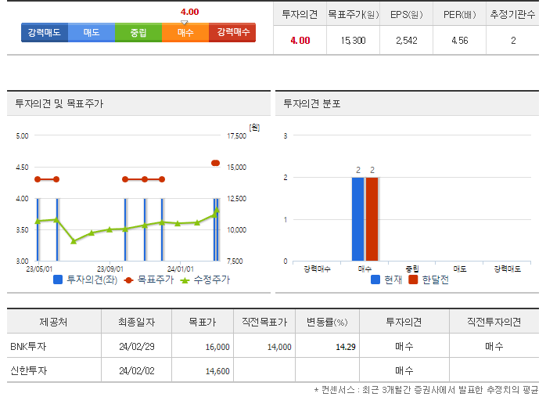Click the orange 매수 rating segment
The height and width of the screenshot is (404, 546).
tap(185, 32)
